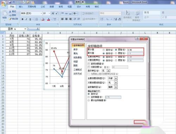Click the close button at dialog bottom

[140, 122]
